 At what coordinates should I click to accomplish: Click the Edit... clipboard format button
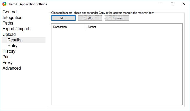pyautogui.click(x=90, y=18)
